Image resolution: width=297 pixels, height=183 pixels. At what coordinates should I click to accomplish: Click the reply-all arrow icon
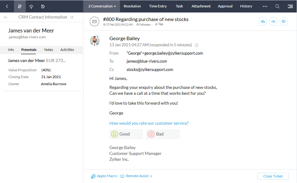263,22
